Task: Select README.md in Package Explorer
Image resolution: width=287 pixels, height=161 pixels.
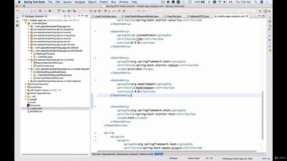Action: pyautogui.click(x=36, y=111)
